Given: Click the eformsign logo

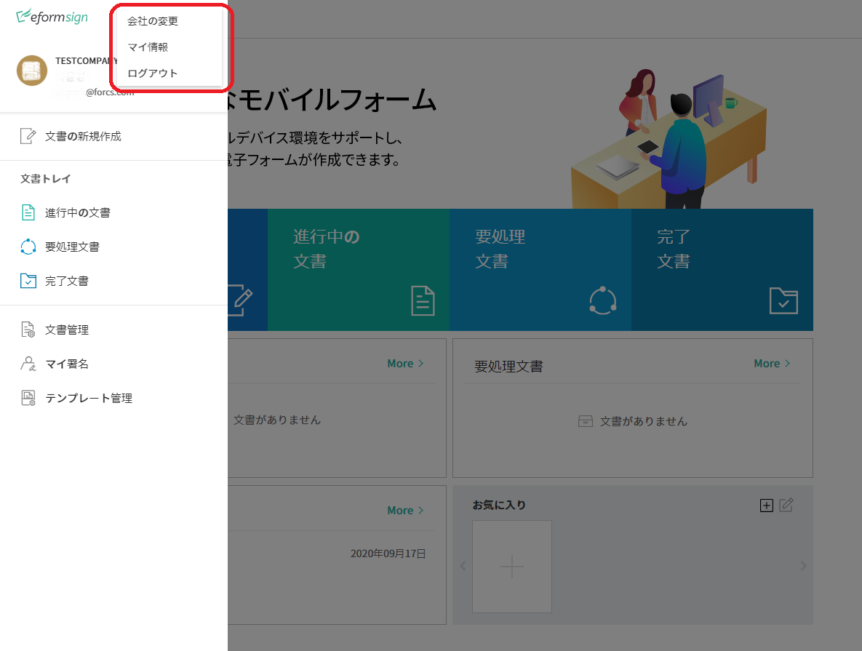Looking at the screenshot, I should pos(52,17).
